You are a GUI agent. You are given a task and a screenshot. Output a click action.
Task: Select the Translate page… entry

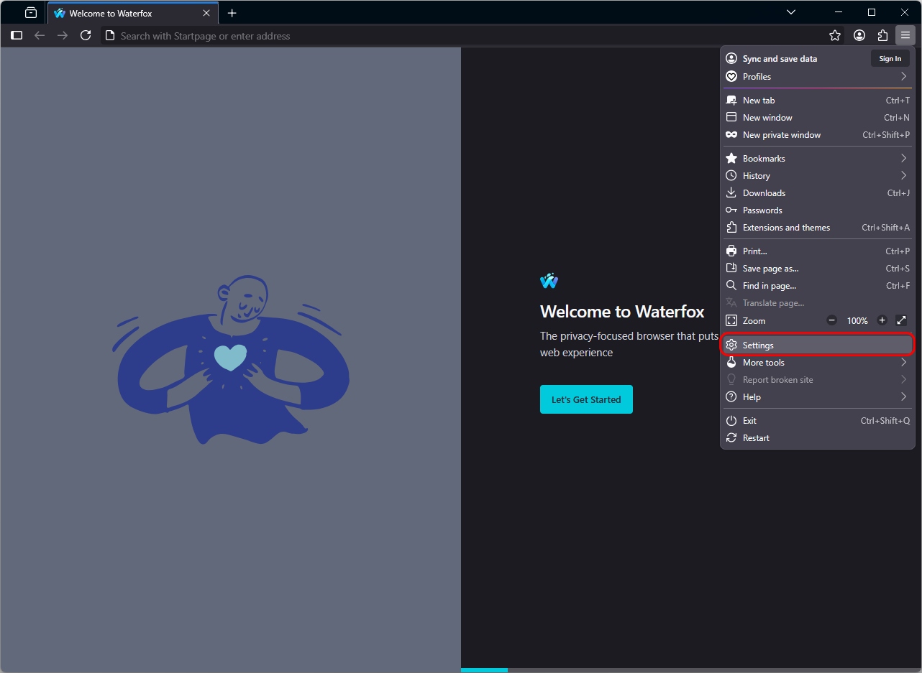tap(818, 303)
